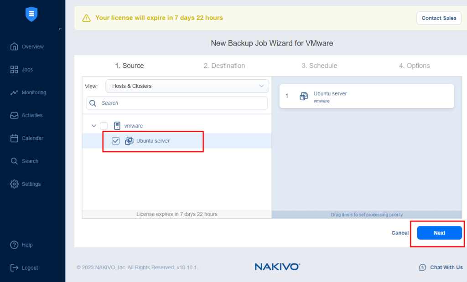Open the Activities inbox icon
The width and height of the screenshot is (467, 282).
[x=14, y=115]
